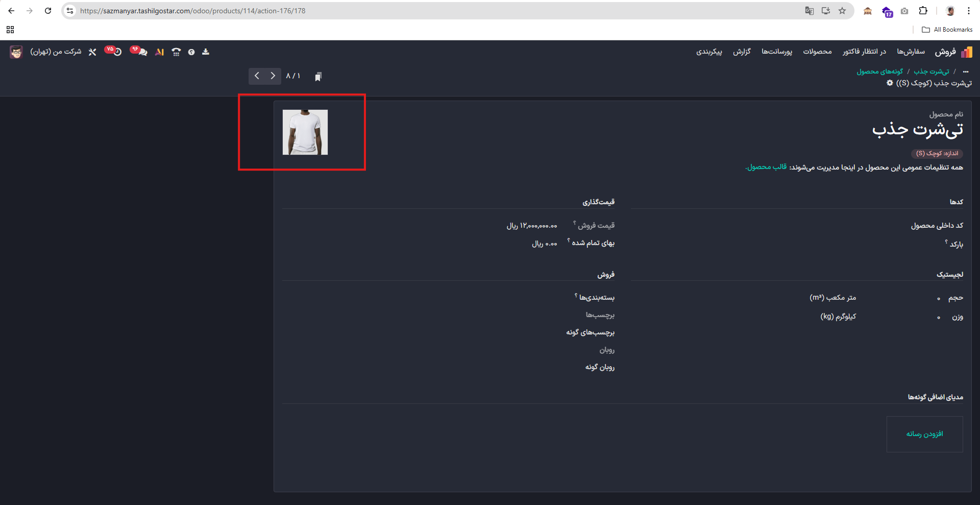
Task: Go to previous record arrow
Action: 257,76
